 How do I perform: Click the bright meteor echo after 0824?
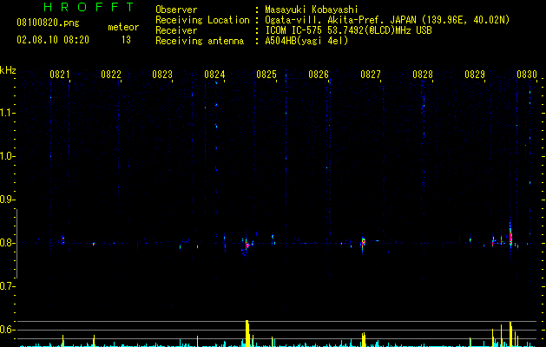(x=247, y=245)
